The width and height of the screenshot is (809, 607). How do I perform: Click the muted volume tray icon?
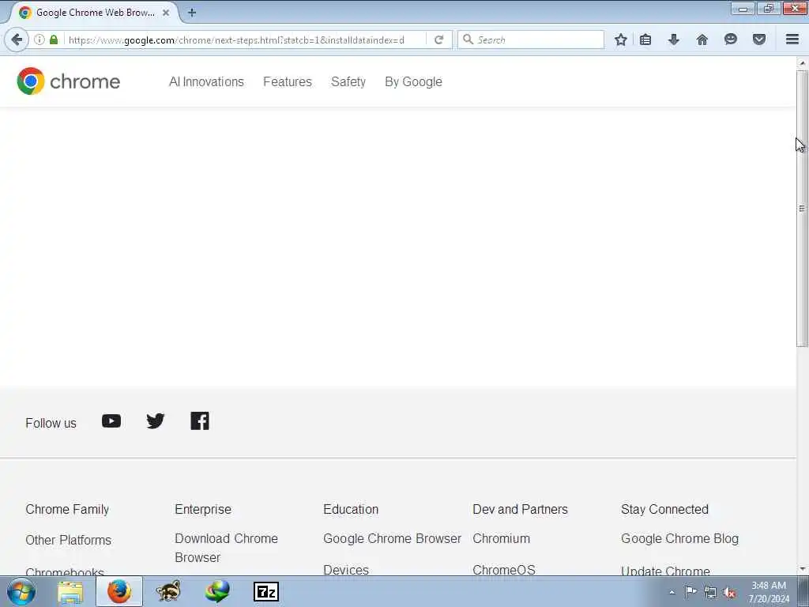(729, 593)
